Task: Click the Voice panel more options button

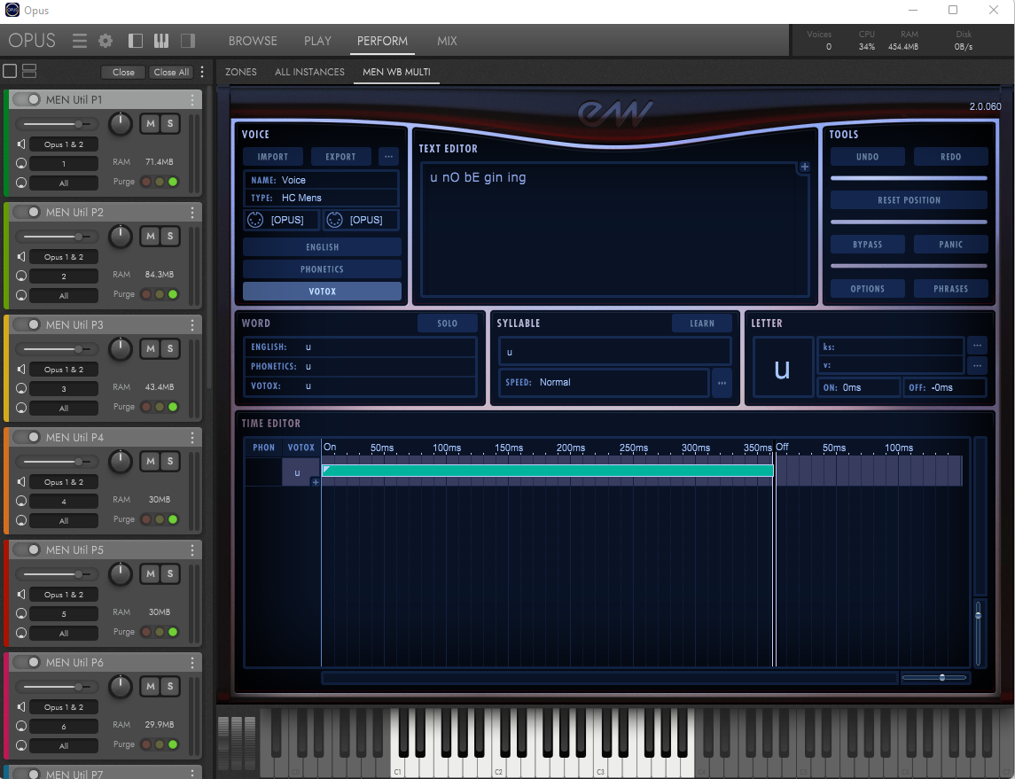Action: coord(388,157)
